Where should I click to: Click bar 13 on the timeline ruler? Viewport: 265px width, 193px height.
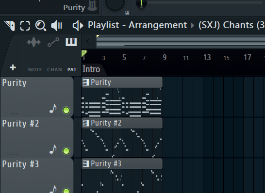click(x=207, y=58)
